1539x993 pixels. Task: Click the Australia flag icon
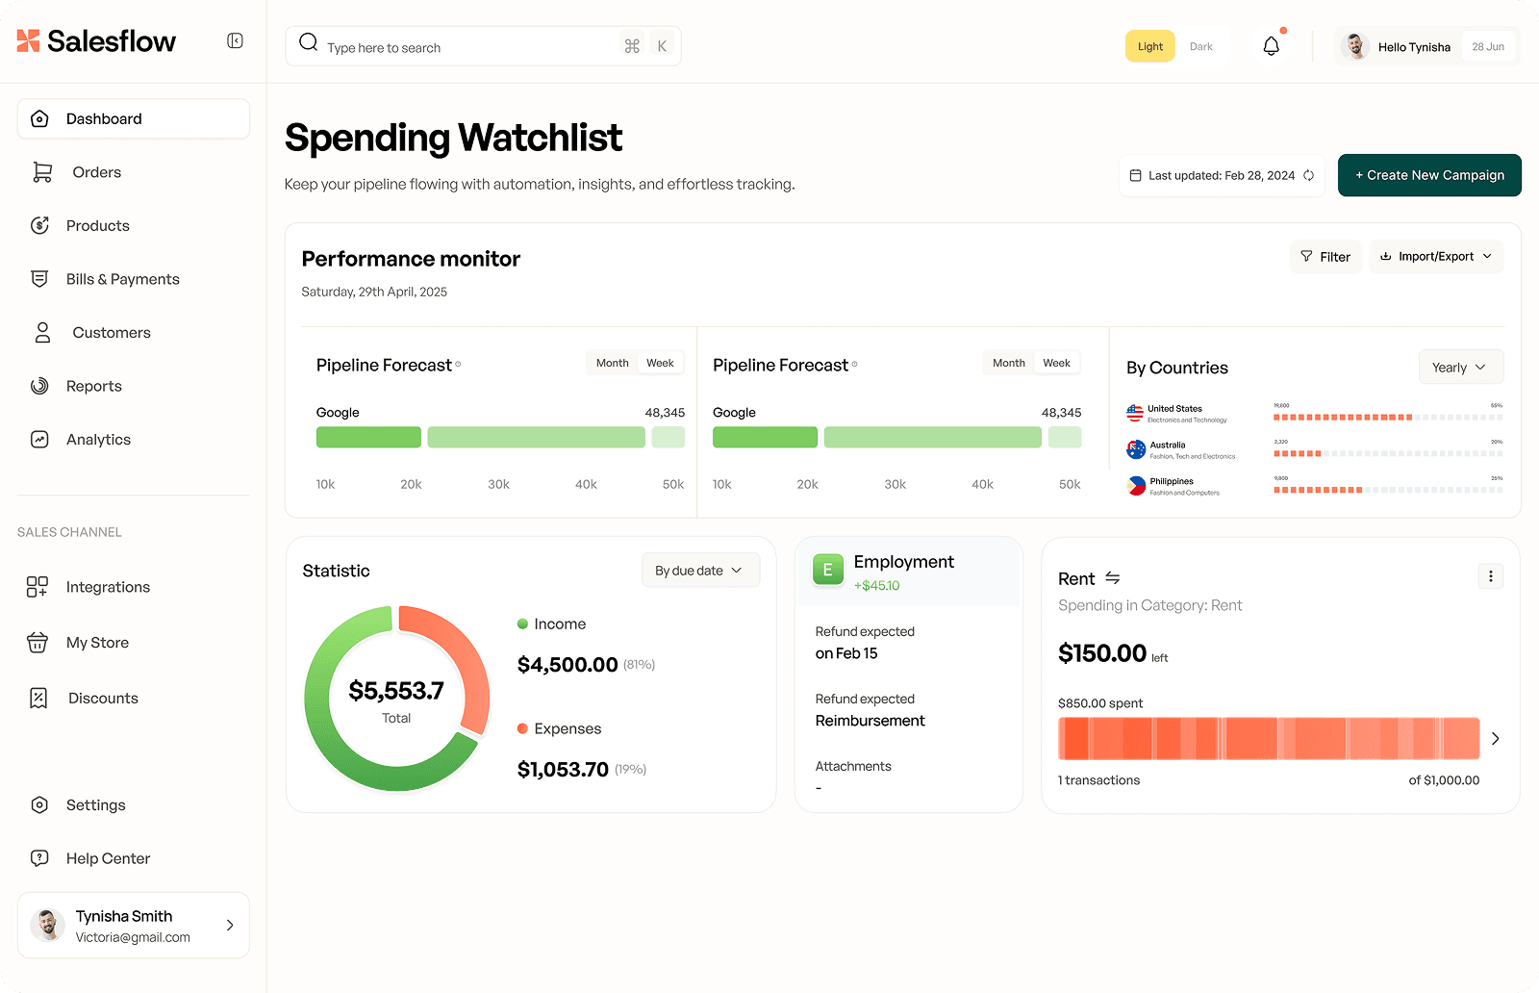[1136, 449]
